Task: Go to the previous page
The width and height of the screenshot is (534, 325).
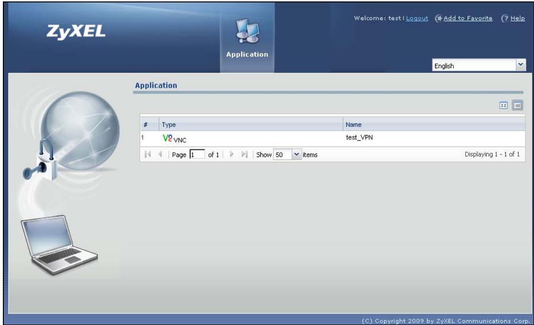Action: pyautogui.click(x=160, y=154)
